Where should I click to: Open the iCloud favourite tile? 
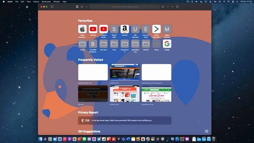[x=156, y=44]
